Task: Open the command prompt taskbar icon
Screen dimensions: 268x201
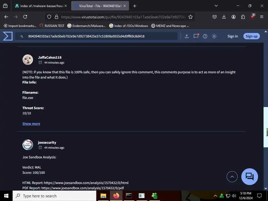Action: 129,196
